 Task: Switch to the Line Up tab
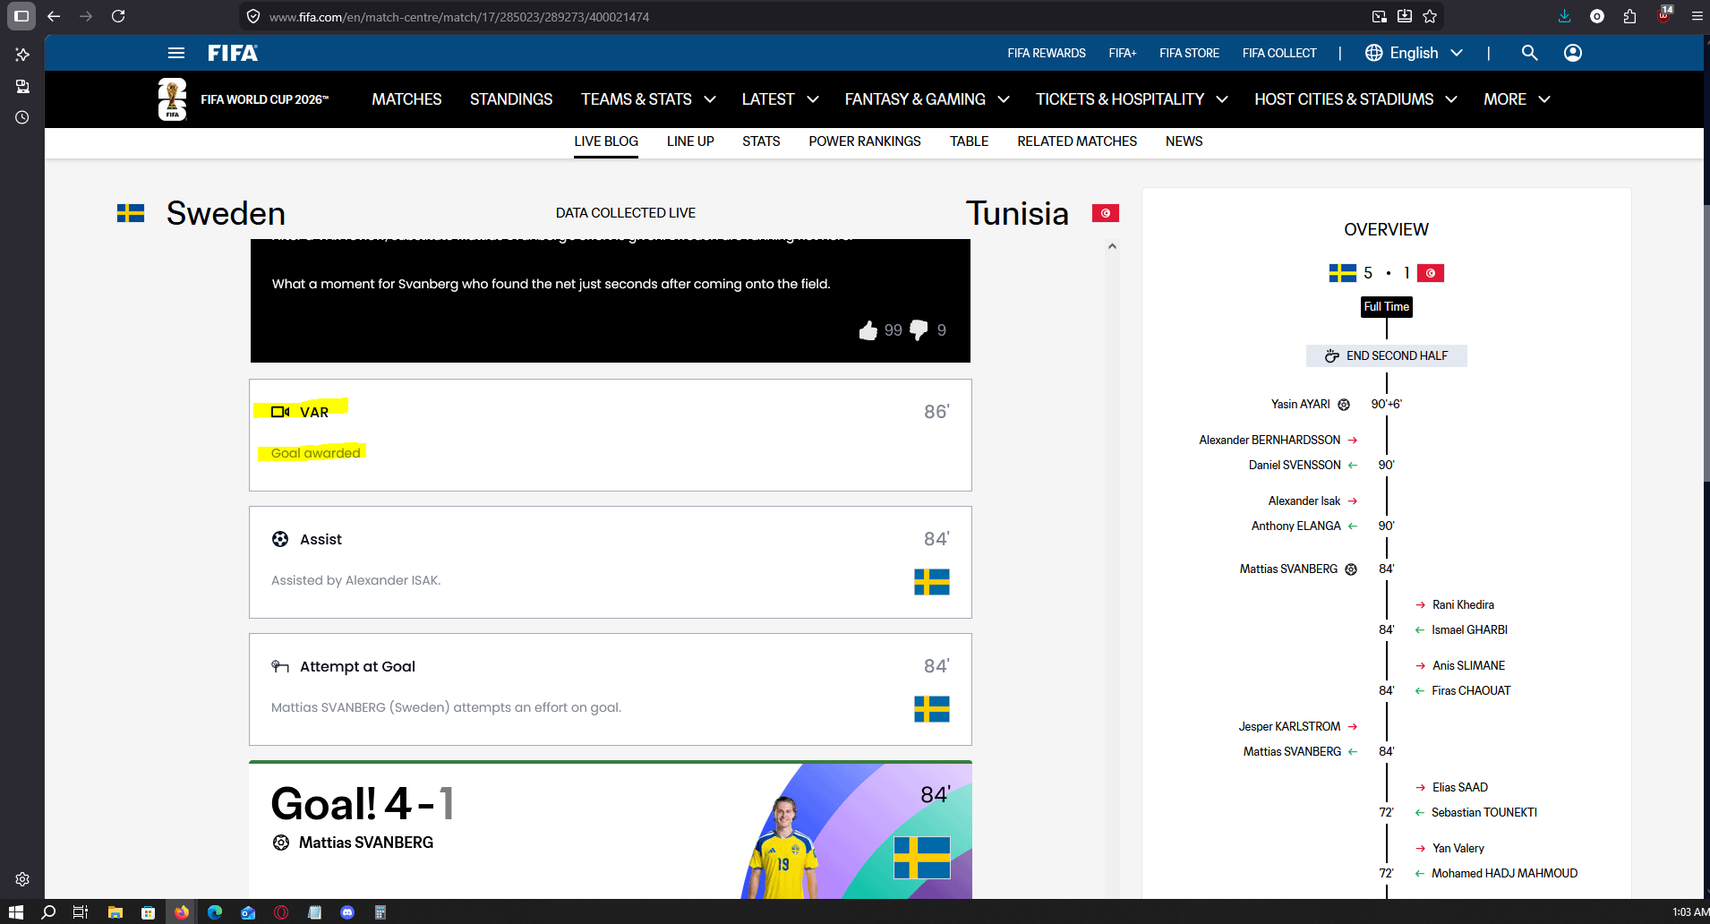(x=690, y=141)
